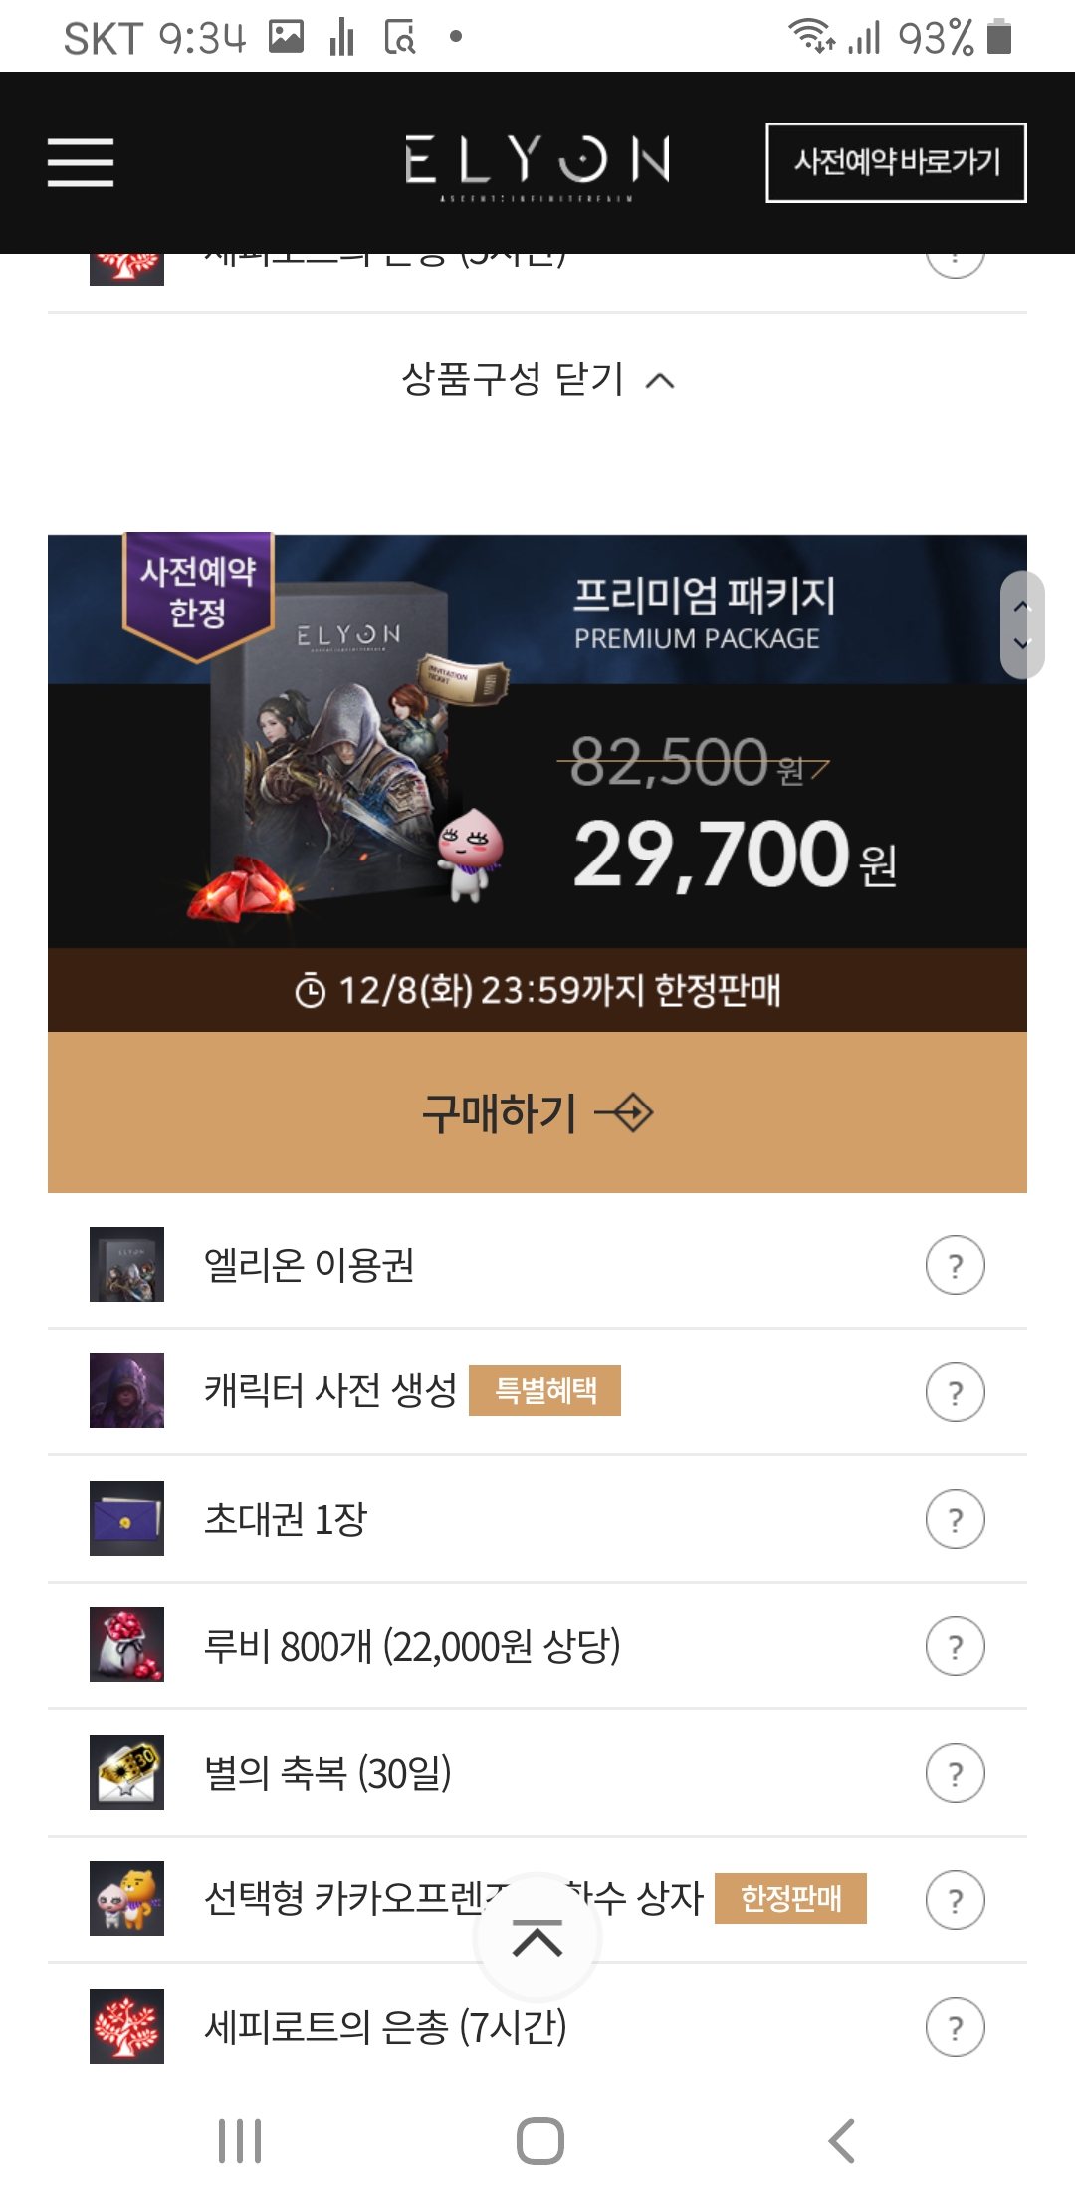Tap the 특별혜택 badge
The height and width of the screenshot is (2211, 1075).
pyautogui.click(x=544, y=1390)
